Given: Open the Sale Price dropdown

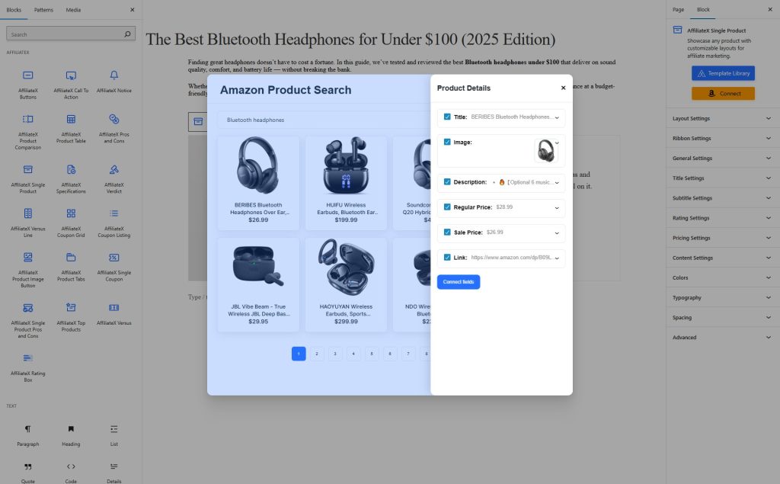Looking at the screenshot, I should 557,233.
